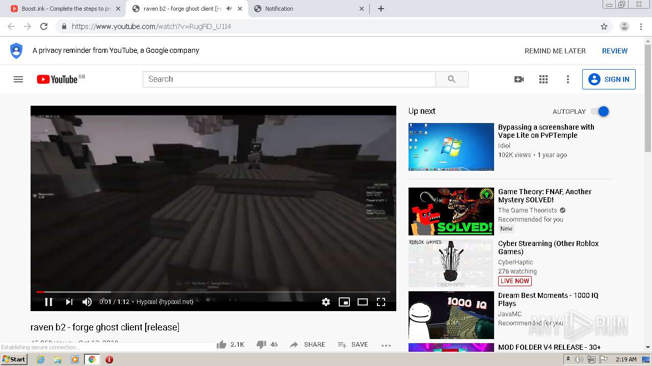Open a new browser tab
The image size is (652, 366).
tap(381, 9)
